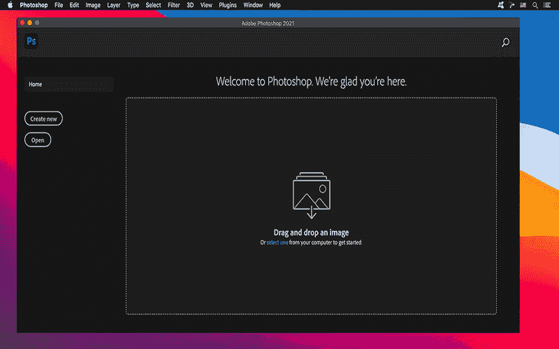
Task: Click the Welcome to Photoshop heading
Action: [x=311, y=82]
